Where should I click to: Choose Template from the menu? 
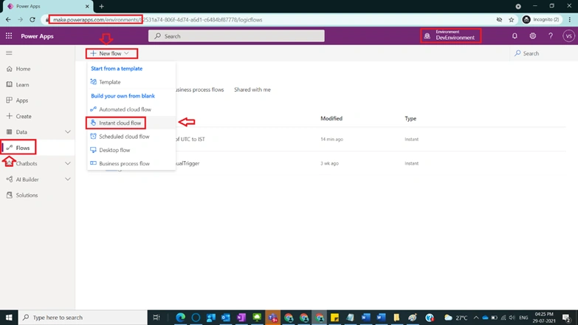pyautogui.click(x=109, y=82)
